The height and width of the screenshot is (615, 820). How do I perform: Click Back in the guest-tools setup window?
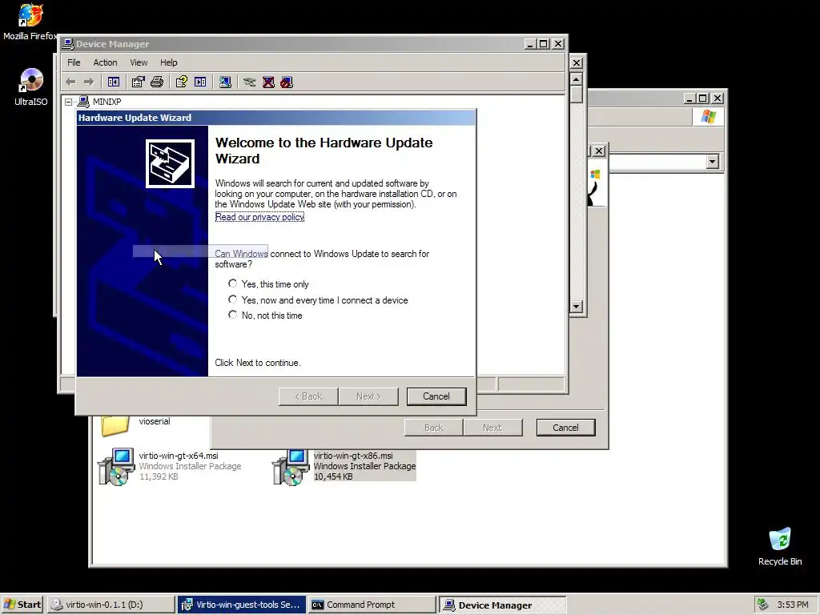pyautogui.click(x=433, y=428)
